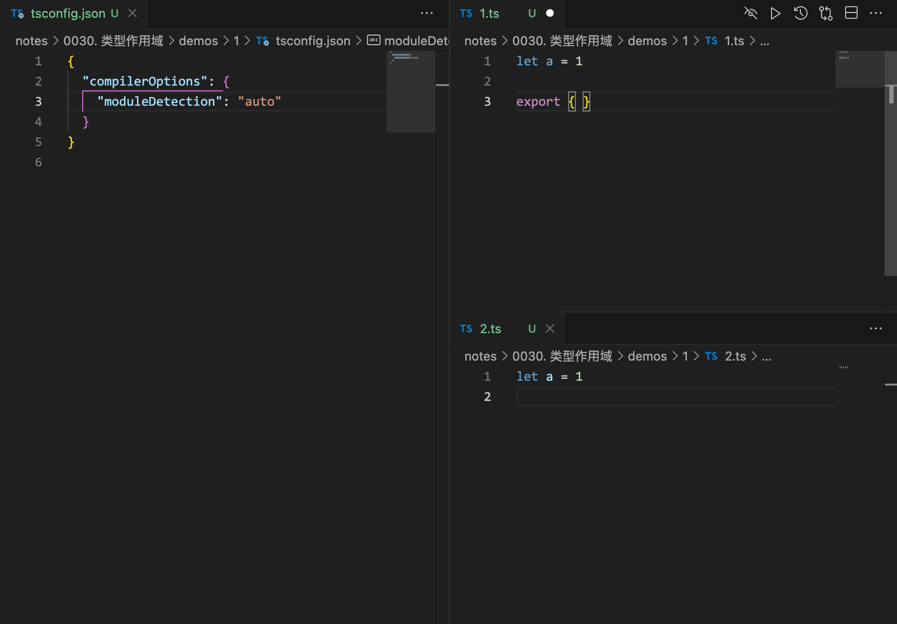This screenshot has height=624, width=897.
Task: Click the notes breadcrumb above 2.ts editor
Action: [x=480, y=356]
